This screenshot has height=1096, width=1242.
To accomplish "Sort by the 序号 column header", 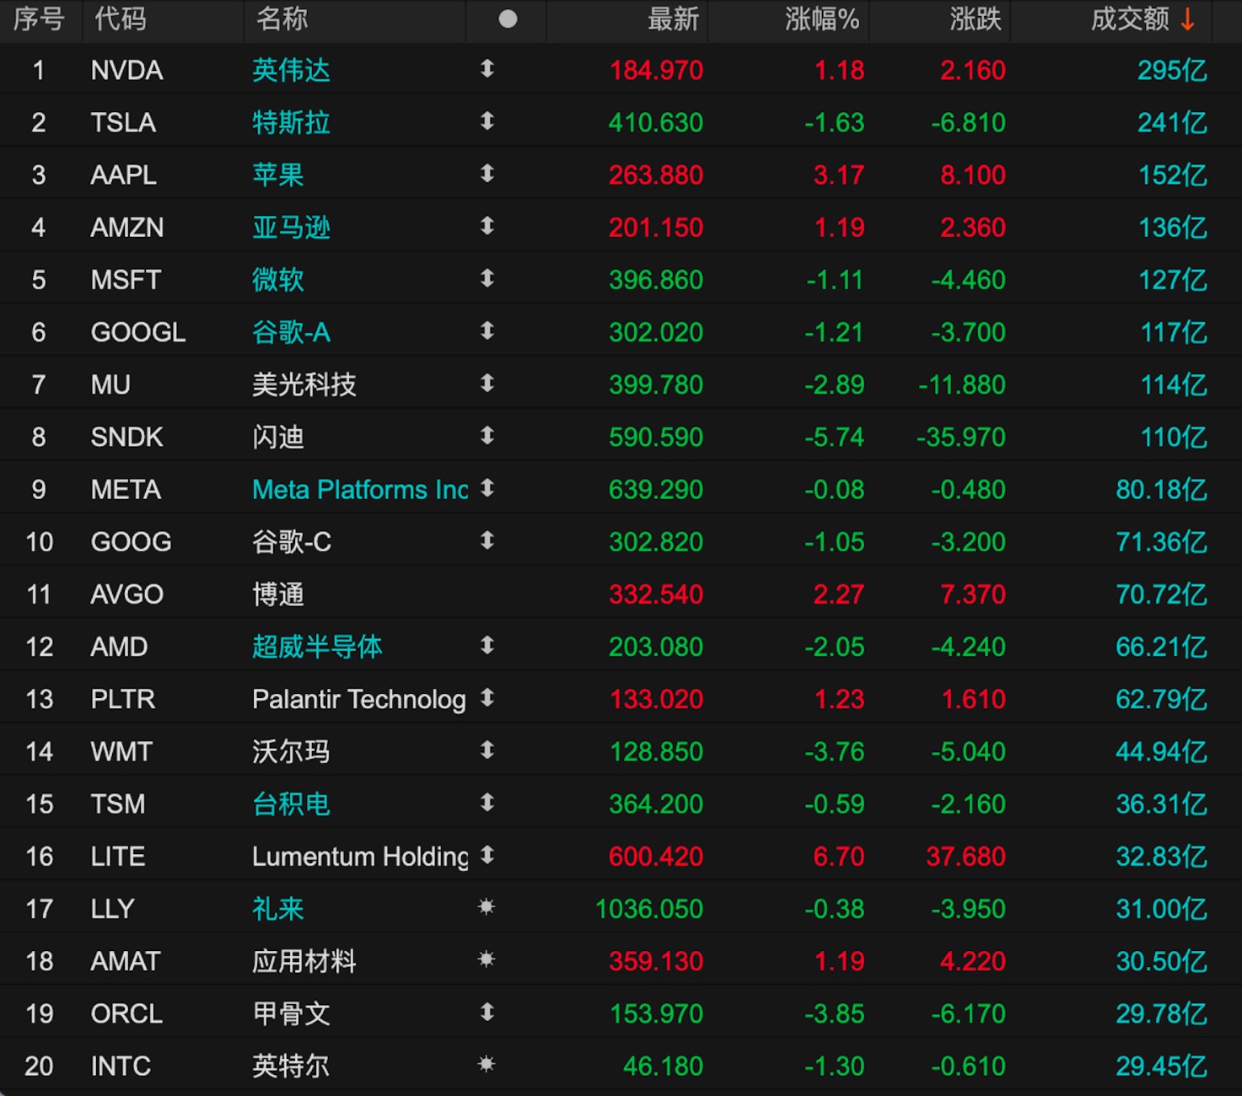I will [39, 19].
